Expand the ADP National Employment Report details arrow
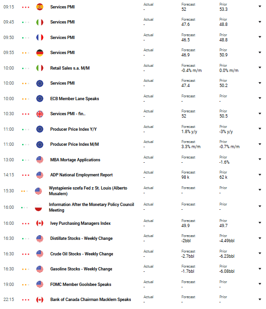This screenshot has height=309, width=266. click(260, 174)
